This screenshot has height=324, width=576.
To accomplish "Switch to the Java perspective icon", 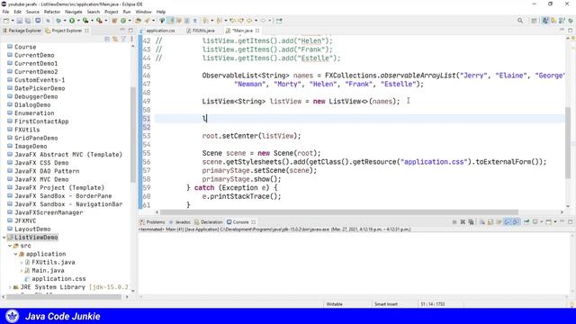I will tap(545, 21).
